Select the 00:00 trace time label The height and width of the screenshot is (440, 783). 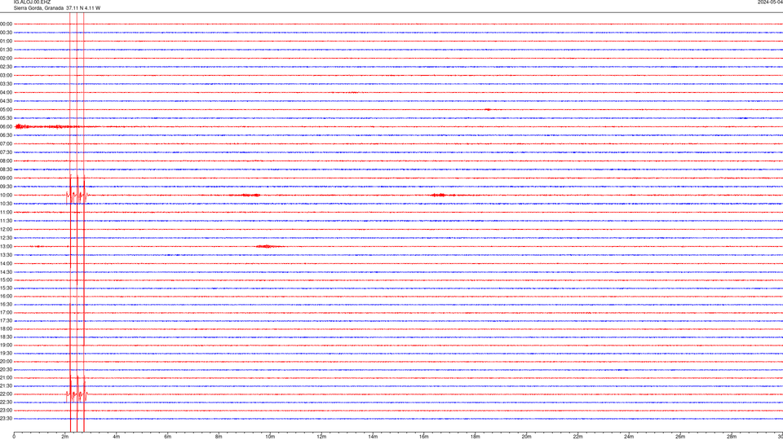(x=6, y=24)
